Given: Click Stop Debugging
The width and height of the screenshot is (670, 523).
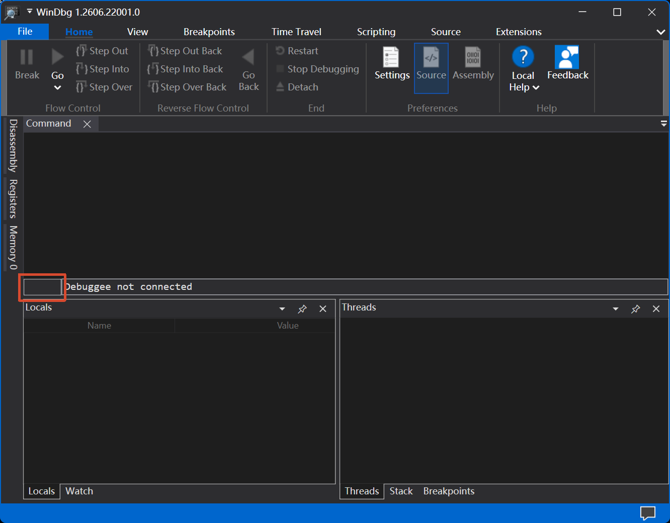Looking at the screenshot, I should 317,69.
